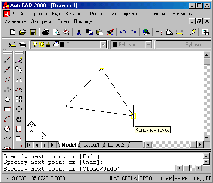Select the Spline tool
This screenshot has width=213, height=183.
(7, 138)
